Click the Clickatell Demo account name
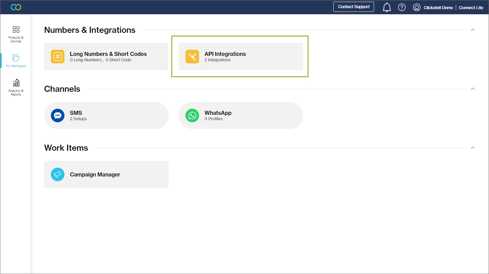Image resolution: width=489 pixels, height=274 pixels. click(438, 8)
